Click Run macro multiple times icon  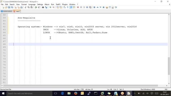(87, 7)
